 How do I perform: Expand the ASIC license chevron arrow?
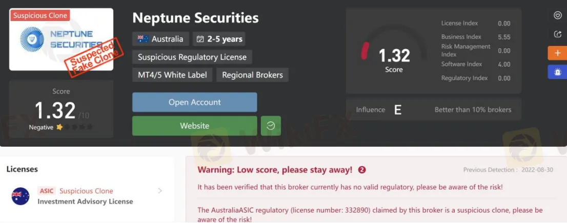tap(160, 191)
